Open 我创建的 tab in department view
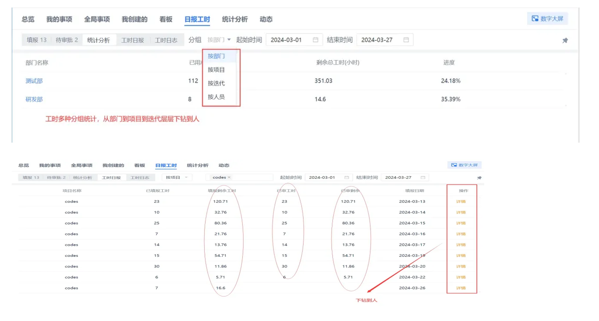Viewport: 599px width, 321px height. tap(134, 19)
